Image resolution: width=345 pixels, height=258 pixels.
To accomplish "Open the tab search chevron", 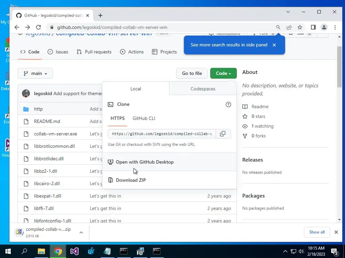I will point(288,12).
